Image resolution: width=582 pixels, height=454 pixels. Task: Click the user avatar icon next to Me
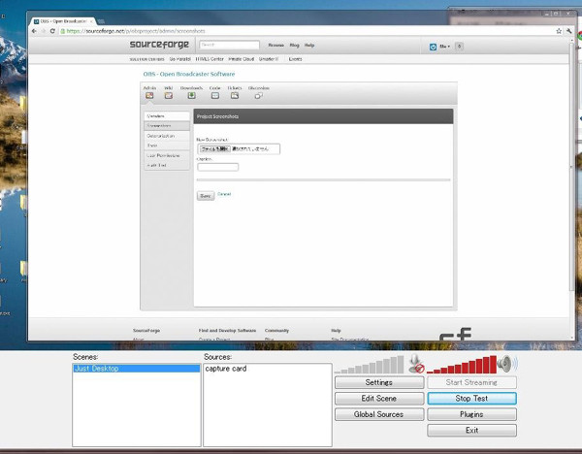tap(433, 47)
